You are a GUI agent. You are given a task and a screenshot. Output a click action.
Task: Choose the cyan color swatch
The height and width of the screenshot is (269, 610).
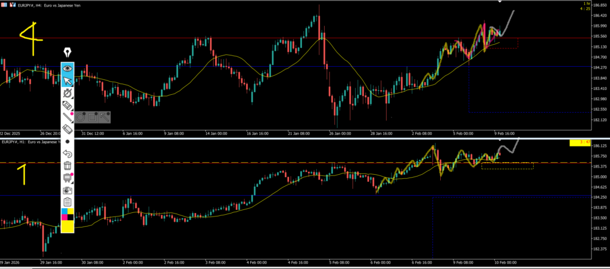click(64, 212)
